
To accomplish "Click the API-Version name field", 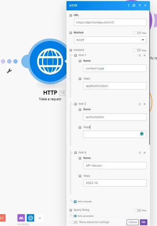I will pyautogui.click(x=115, y=166).
